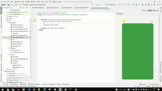Screen dimensions: 162x91
Task: Click the gutter color marker for startColor line
Action: (34, 20)
